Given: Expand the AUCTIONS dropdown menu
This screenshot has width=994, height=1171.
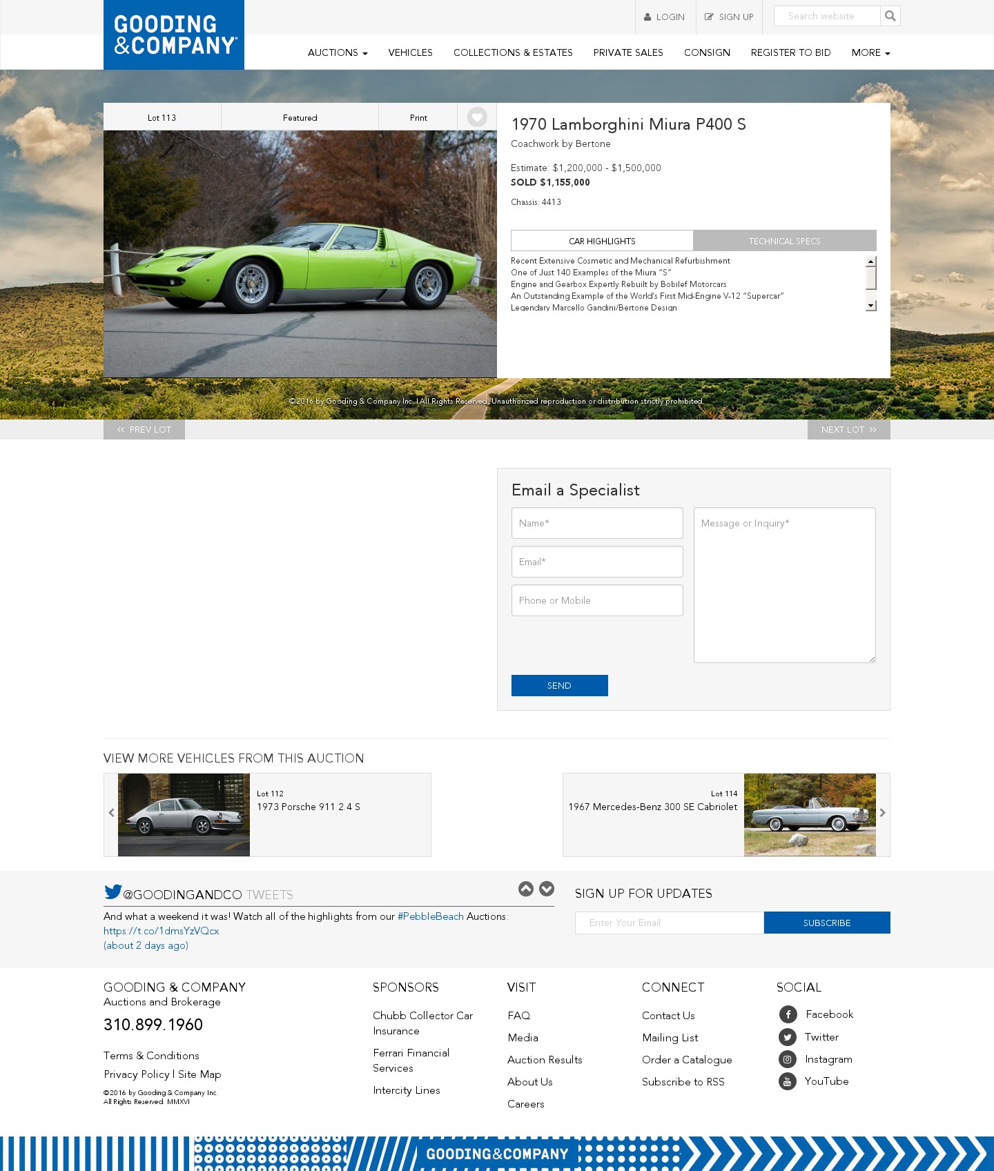Looking at the screenshot, I should coord(338,52).
